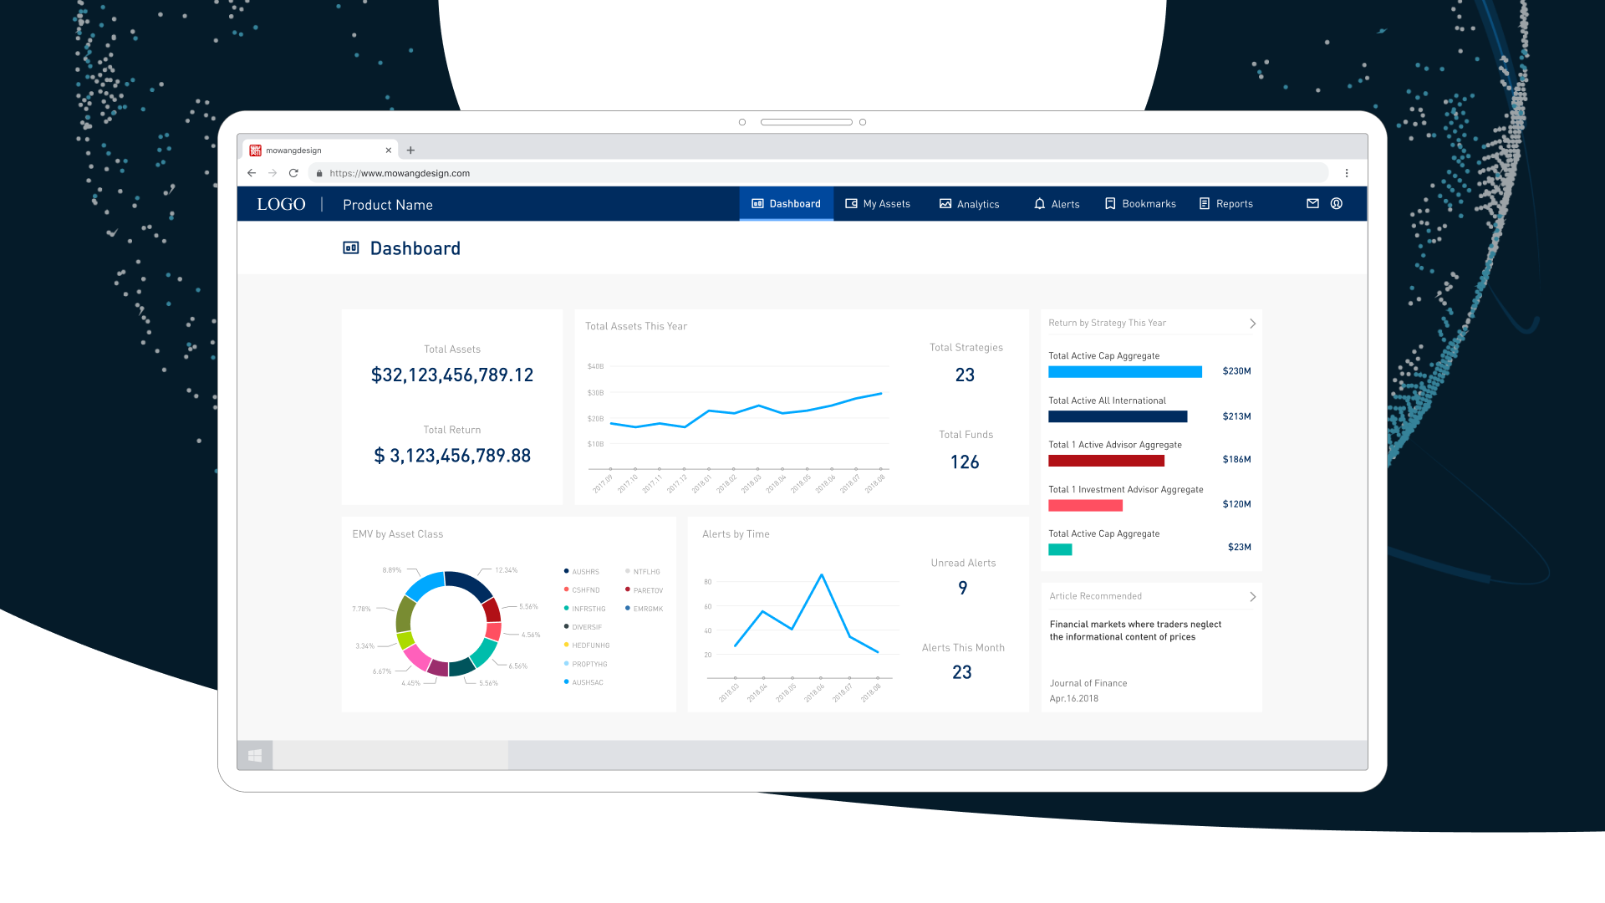Click the mail envelope icon in navbar
Image resolution: width=1605 pixels, height=903 pixels.
tap(1312, 204)
